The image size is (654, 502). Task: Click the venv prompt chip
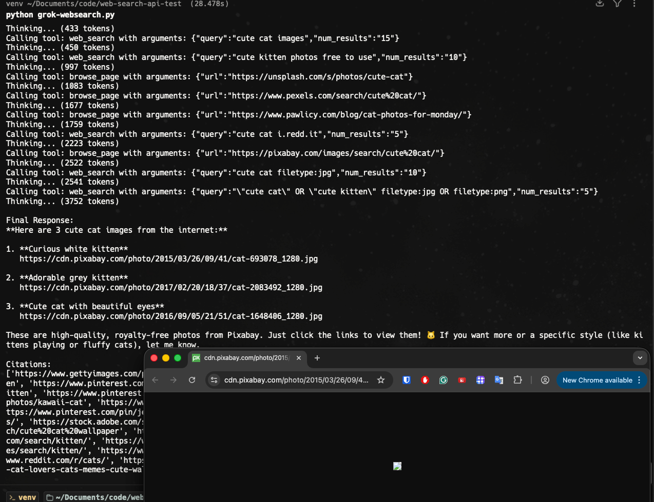point(23,497)
